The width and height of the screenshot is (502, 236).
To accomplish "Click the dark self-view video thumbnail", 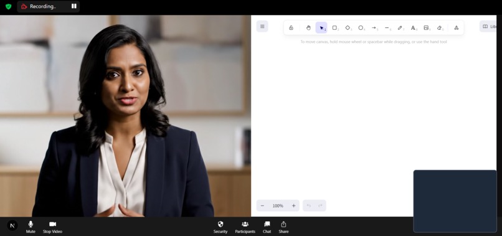I will tap(455, 201).
